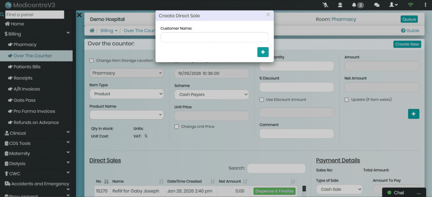Expand the Clinical sidebar section

pyautogui.click(x=36, y=133)
